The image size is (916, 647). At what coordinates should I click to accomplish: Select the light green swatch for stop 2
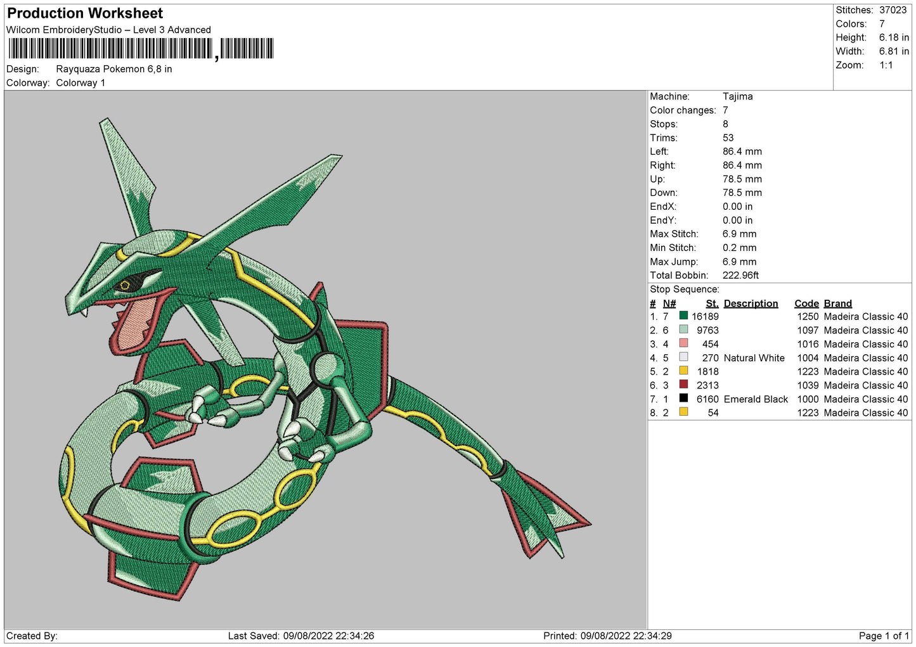click(x=683, y=330)
